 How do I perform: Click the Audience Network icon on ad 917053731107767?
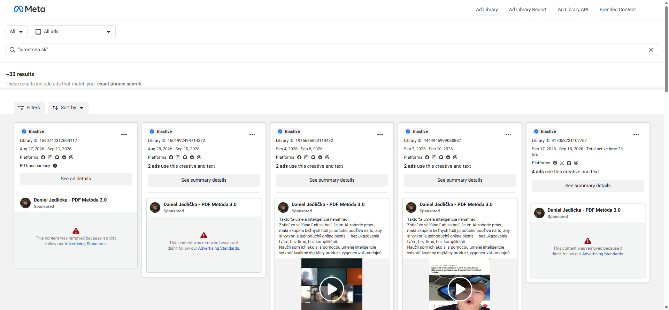(569, 163)
